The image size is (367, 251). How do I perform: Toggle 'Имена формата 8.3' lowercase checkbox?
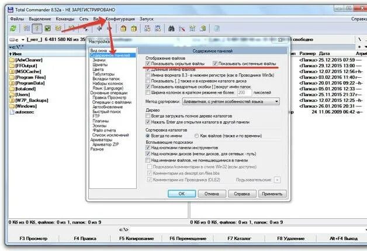[x=148, y=75]
